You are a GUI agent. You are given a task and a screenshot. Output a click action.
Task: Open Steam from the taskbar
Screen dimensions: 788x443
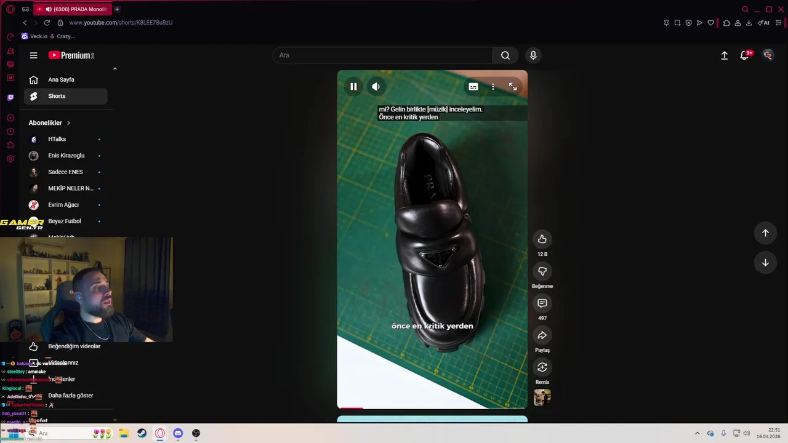(142, 433)
